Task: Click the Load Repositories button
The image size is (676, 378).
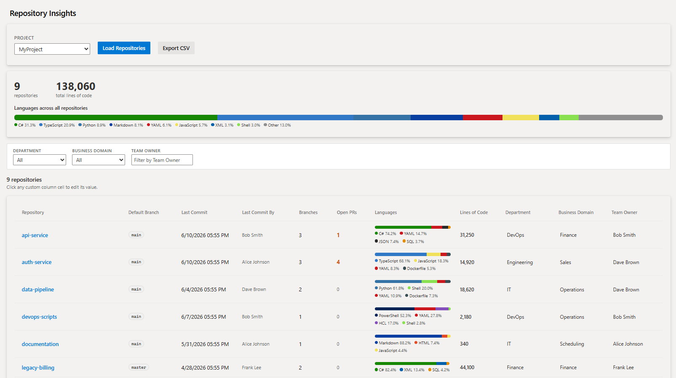Action: tap(124, 48)
